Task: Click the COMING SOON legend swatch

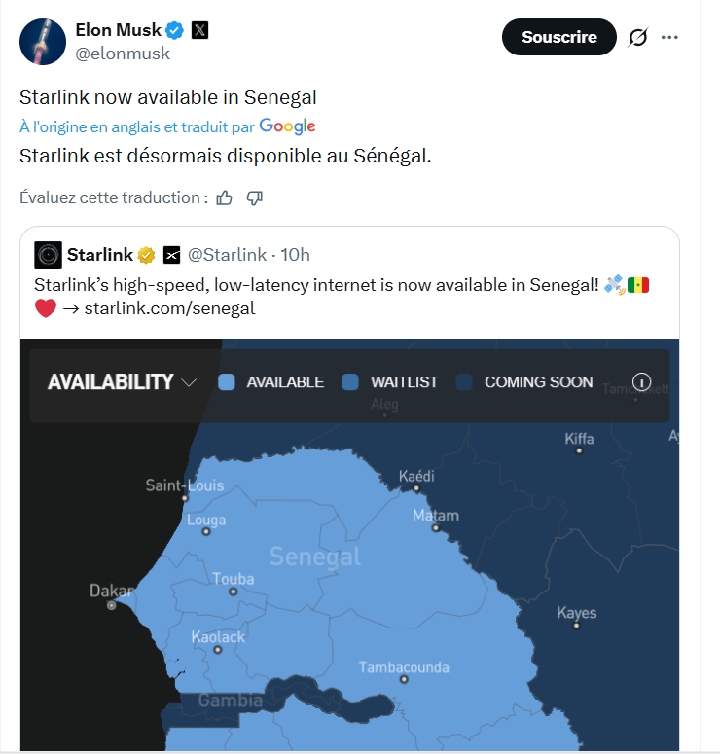Action: pyautogui.click(x=464, y=382)
